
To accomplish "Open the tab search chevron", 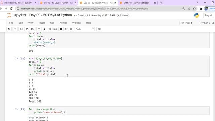I will [x=197, y=2].
